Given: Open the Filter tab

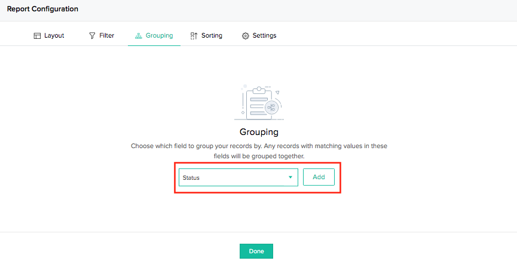Looking at the screenshot, I should [106, 36].
